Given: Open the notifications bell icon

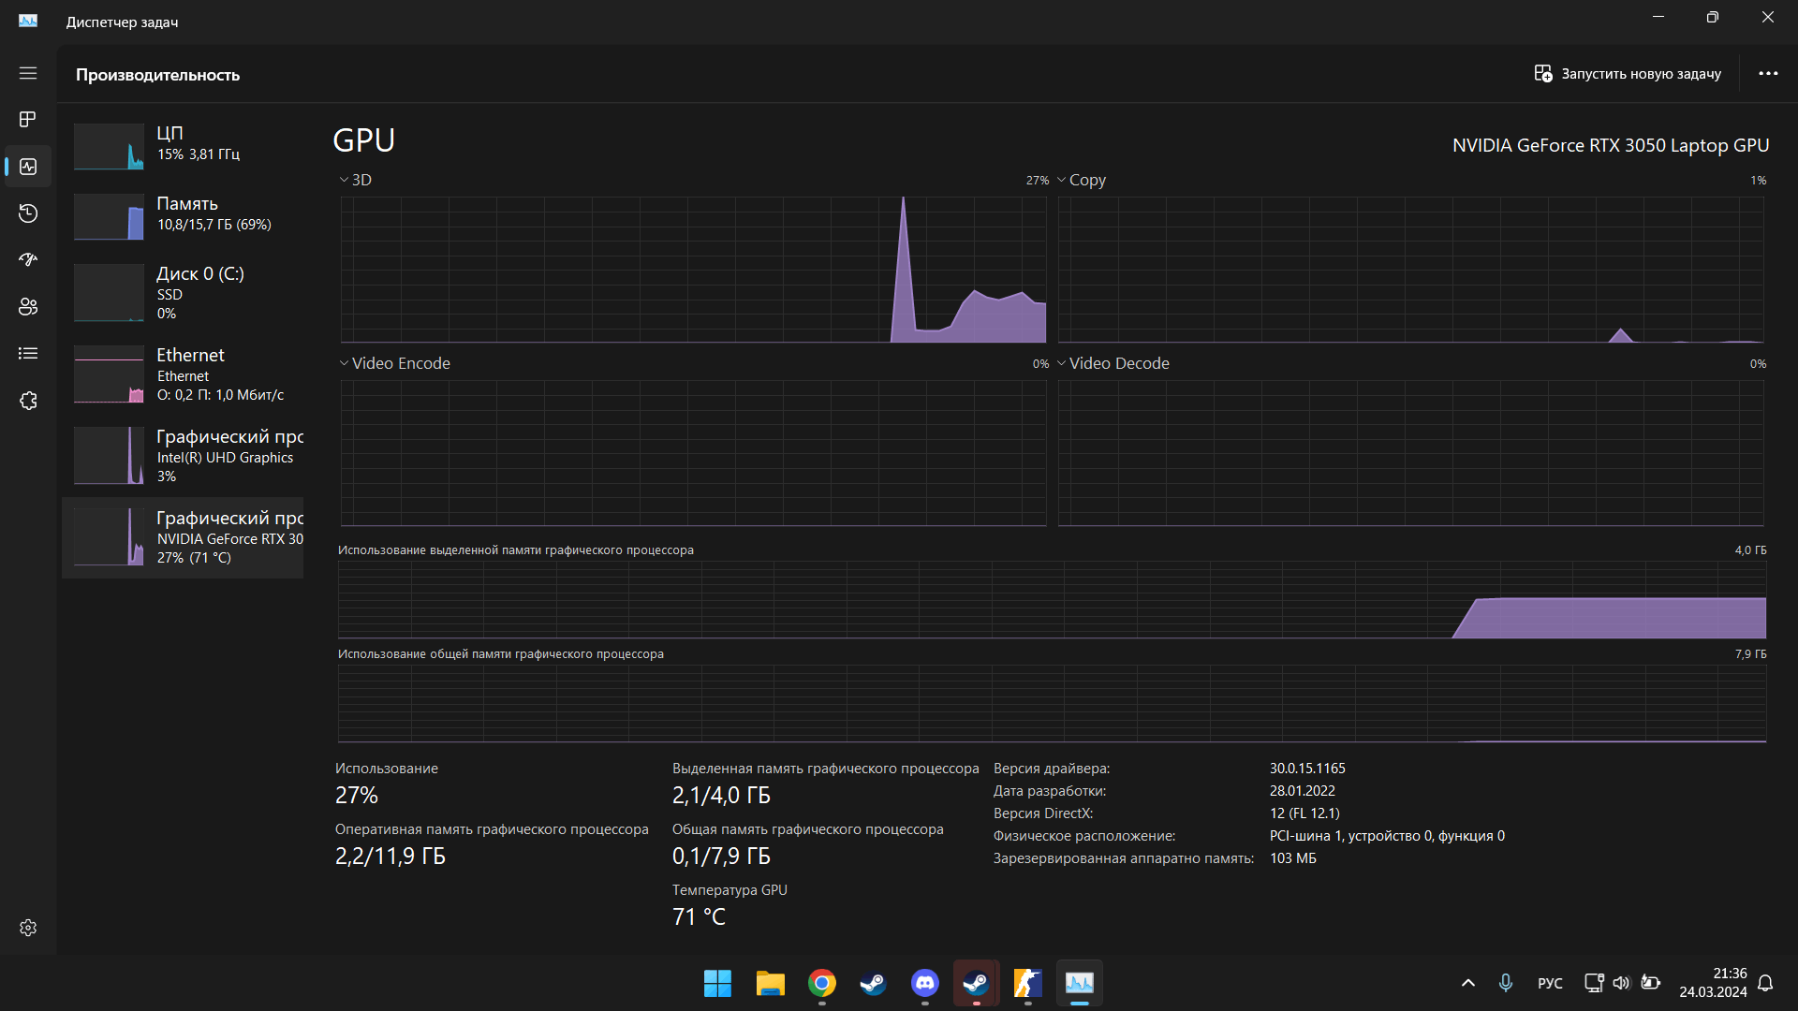Looking at the screenshot, I should click(1765, 983).
